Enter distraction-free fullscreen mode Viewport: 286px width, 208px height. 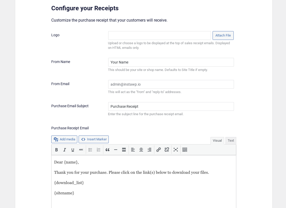coord(176,150)
